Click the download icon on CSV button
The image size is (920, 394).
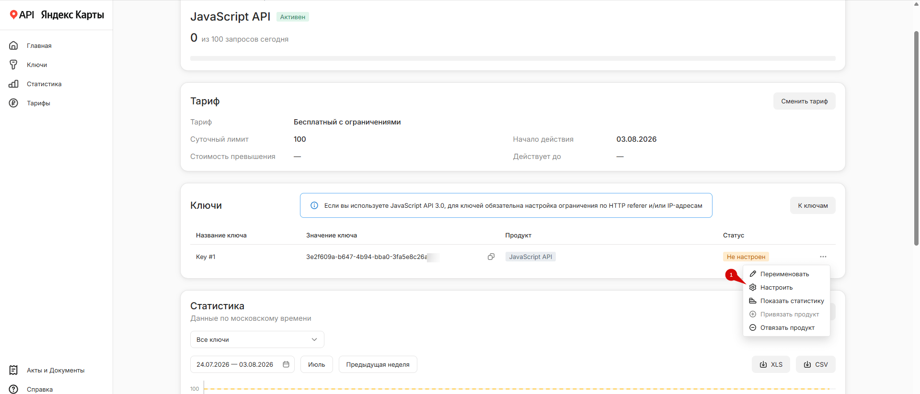[x=807, y=364]
